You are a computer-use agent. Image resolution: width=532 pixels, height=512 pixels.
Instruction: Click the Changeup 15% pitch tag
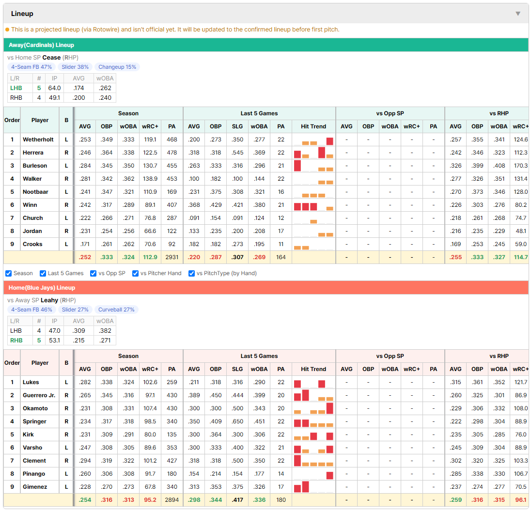click(x=117, y=67)
